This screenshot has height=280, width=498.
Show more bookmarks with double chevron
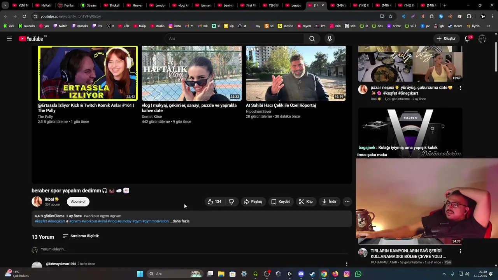489,26
